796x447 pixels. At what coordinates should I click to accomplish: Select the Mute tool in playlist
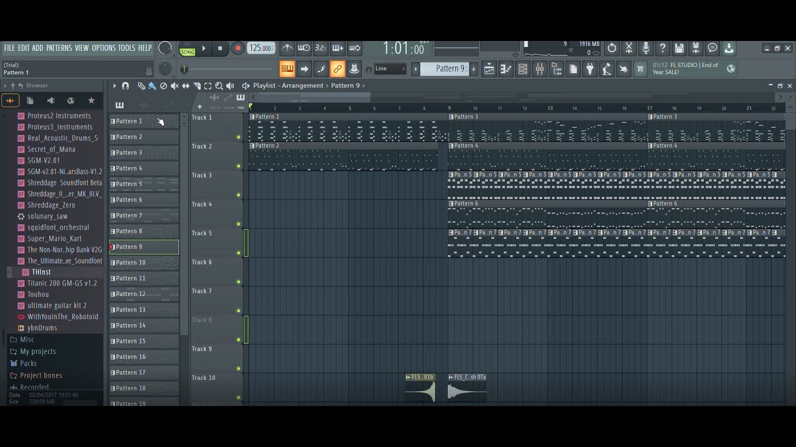tap(175, 86)
